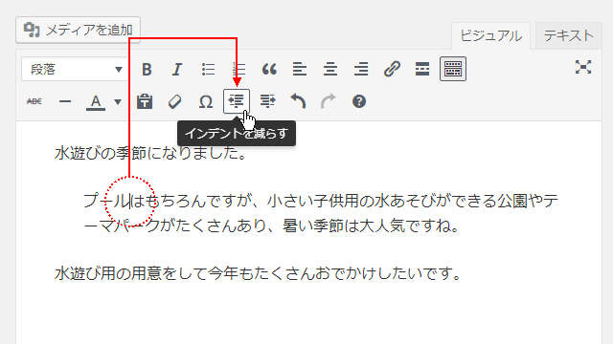The image size is (613, 344).
Task: Click the メディアを追加 button
Action: pyautogui.click(x=79, y=30)
